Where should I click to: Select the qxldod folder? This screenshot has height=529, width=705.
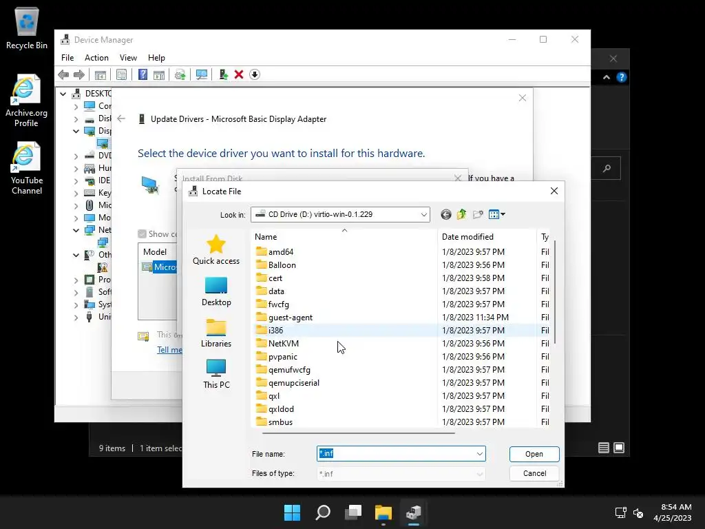pyautogui.click(x=281, y=409)
